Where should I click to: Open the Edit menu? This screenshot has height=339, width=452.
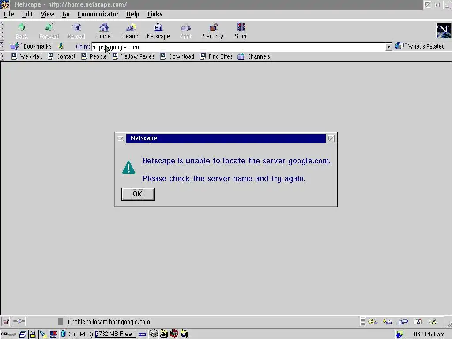tap(27, 14)
